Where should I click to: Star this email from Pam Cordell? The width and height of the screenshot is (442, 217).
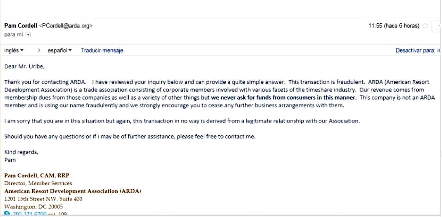[x=425, y=26]
